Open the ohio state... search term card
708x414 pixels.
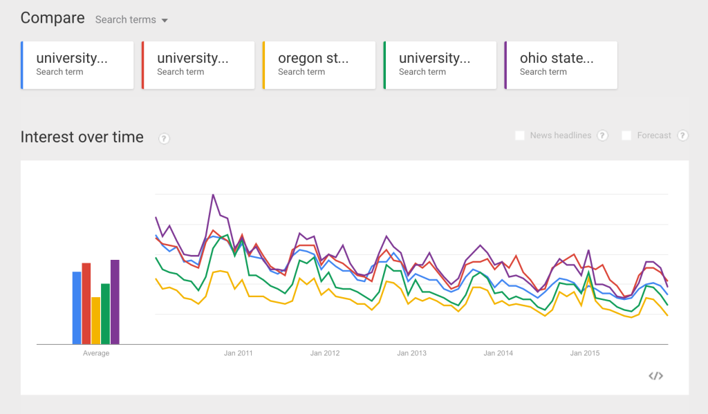[561, 65]
